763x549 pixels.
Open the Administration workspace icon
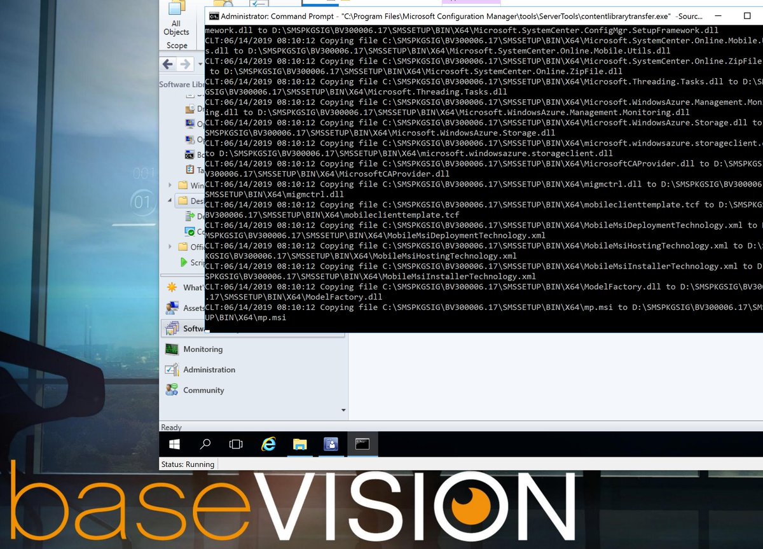pos(172,370)
